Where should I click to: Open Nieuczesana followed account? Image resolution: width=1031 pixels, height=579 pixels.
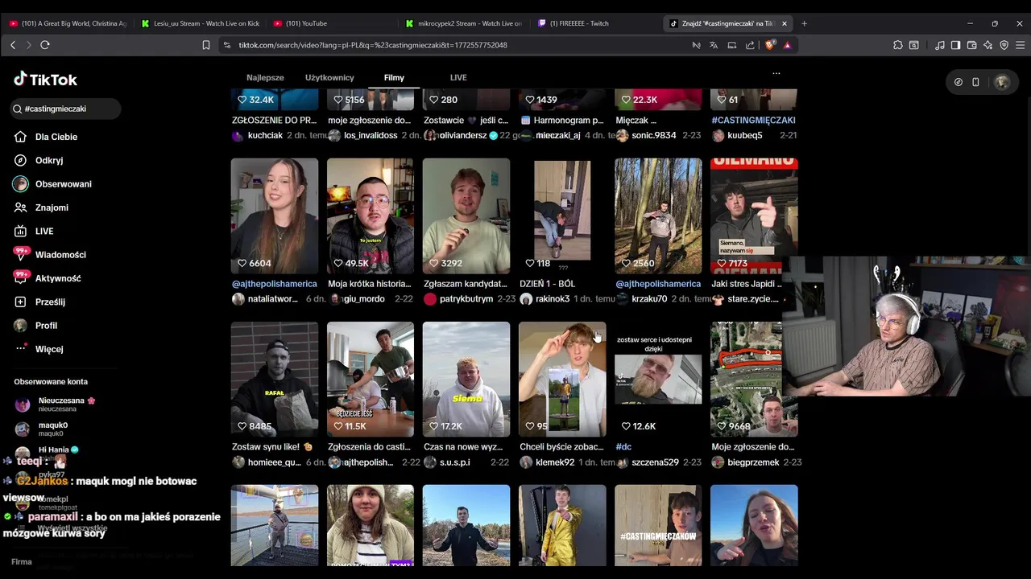(x=56, y=404)
